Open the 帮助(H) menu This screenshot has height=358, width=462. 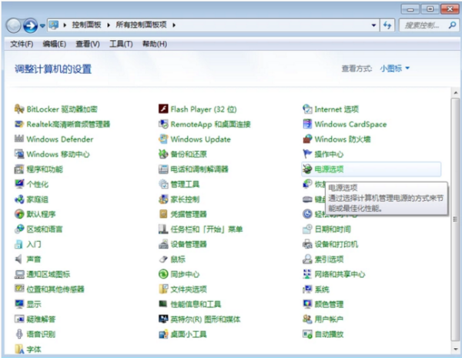coord(155,44)
